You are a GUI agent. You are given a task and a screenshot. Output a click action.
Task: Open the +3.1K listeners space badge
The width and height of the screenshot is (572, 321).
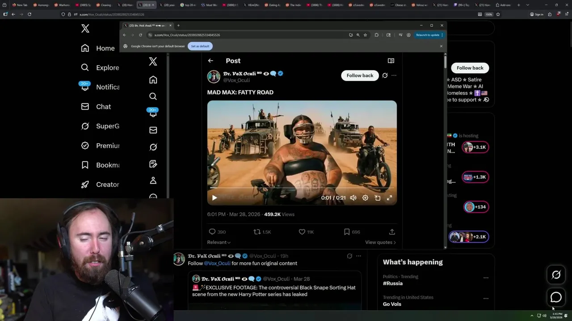tap(475, 147)
